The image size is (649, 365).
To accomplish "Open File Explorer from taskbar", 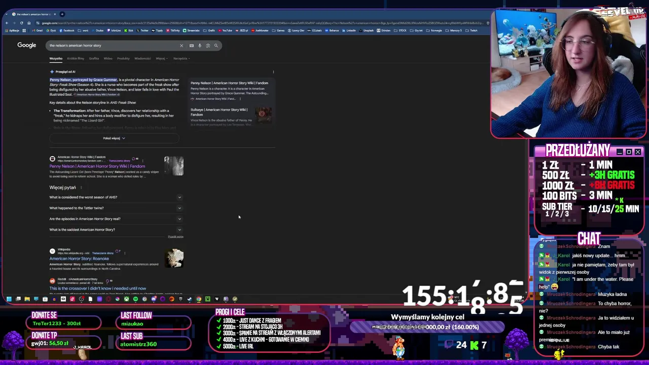I will click(x=27, y=299).
